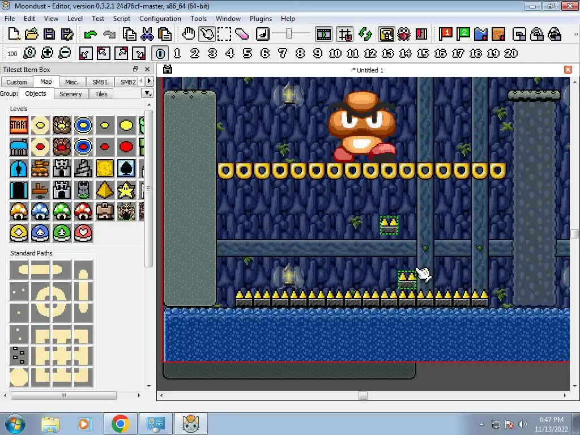Open the File menu
Screen dimensions: 580x435
pyautogui.click(x=10, y=19)
